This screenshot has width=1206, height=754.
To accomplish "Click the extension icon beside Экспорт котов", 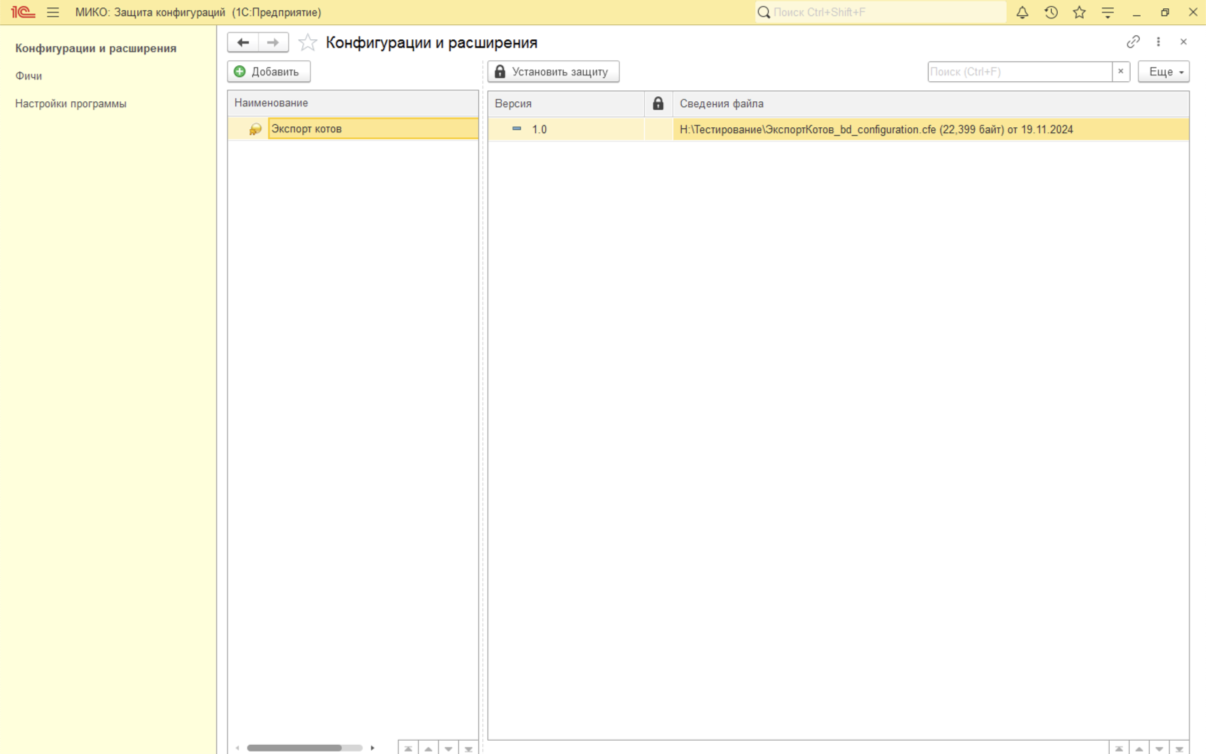I will coord(255,129).
